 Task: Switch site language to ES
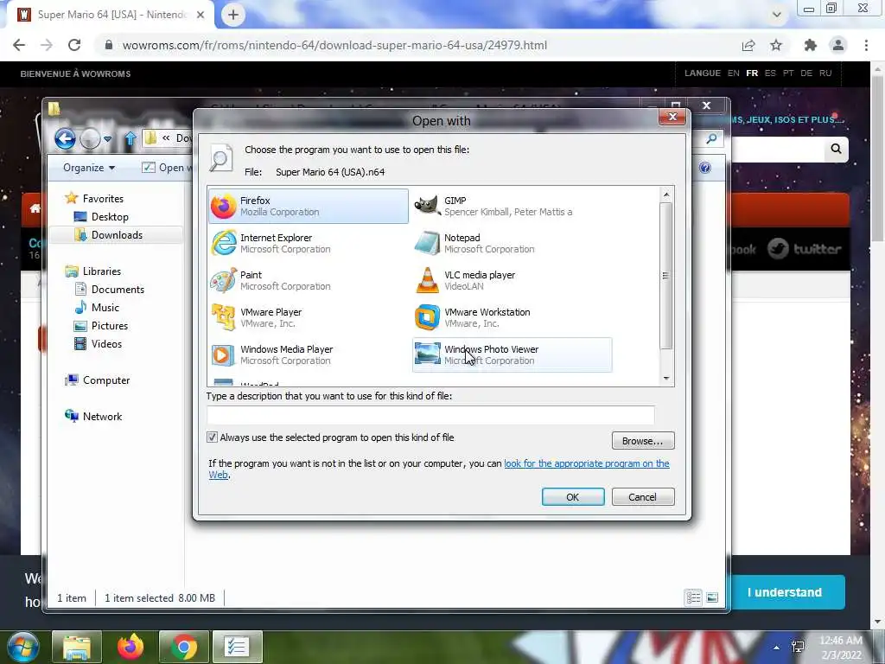pos(770,73)
